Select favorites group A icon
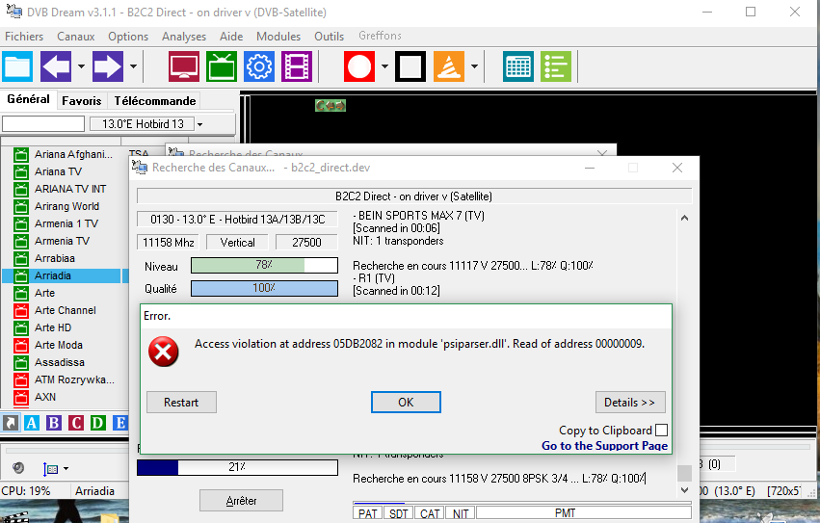 32,423
